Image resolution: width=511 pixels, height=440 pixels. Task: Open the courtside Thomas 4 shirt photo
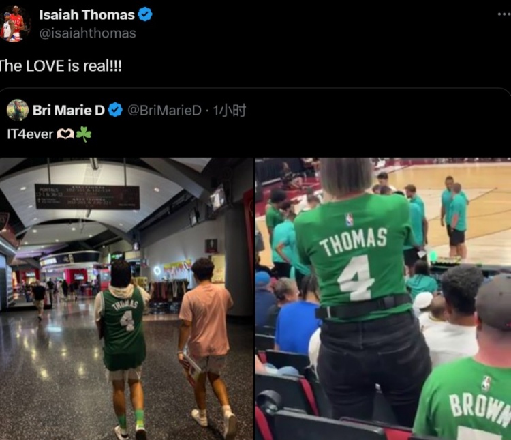383,299
